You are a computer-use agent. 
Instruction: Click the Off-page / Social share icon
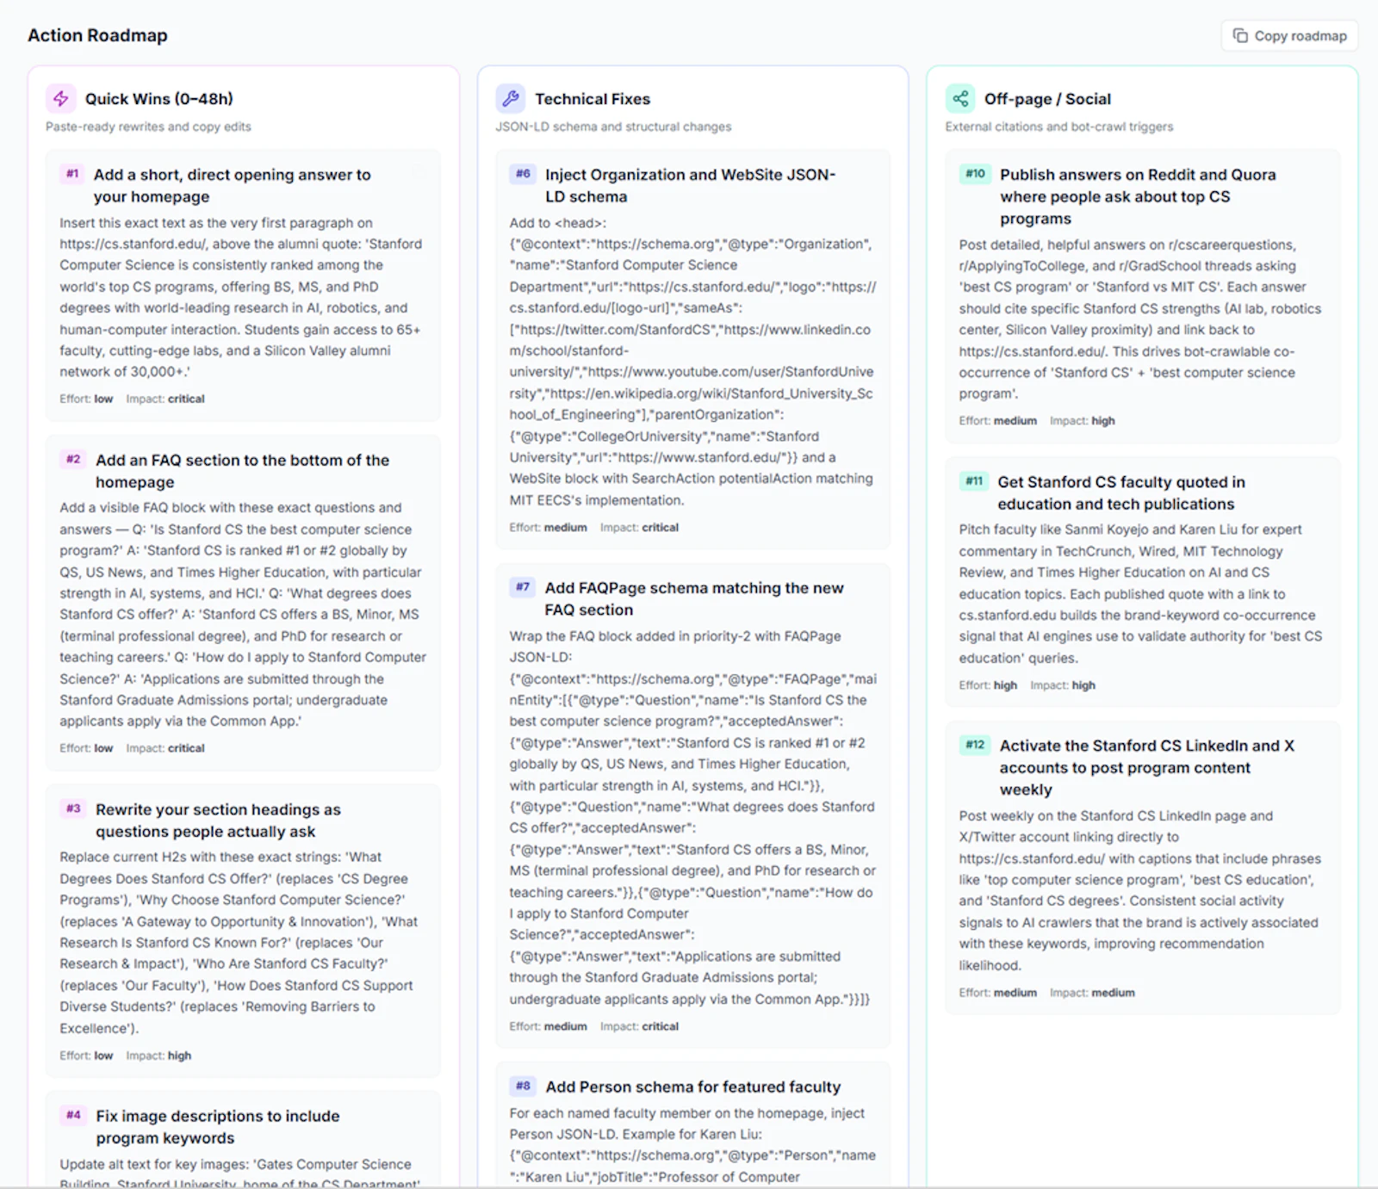tap(960, 99)
